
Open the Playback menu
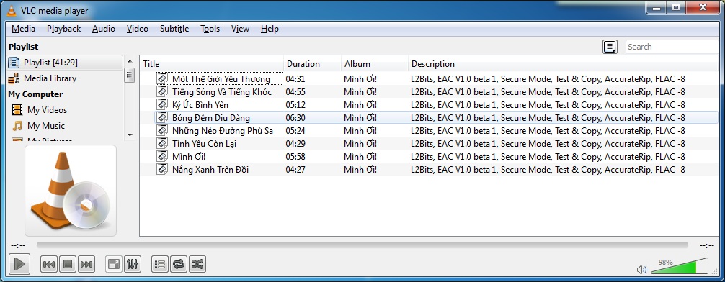[x=64, y=29]
